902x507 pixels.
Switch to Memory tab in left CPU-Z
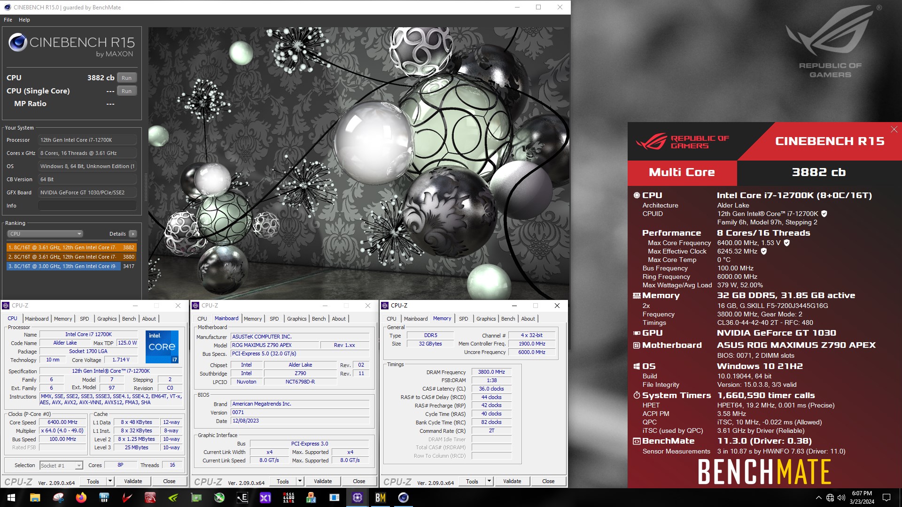point(63,319)
